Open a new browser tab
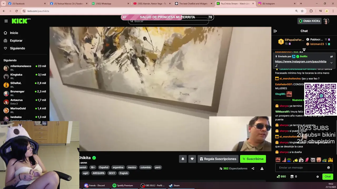Screen dimensions: 337x189 [x=301, y=4]
